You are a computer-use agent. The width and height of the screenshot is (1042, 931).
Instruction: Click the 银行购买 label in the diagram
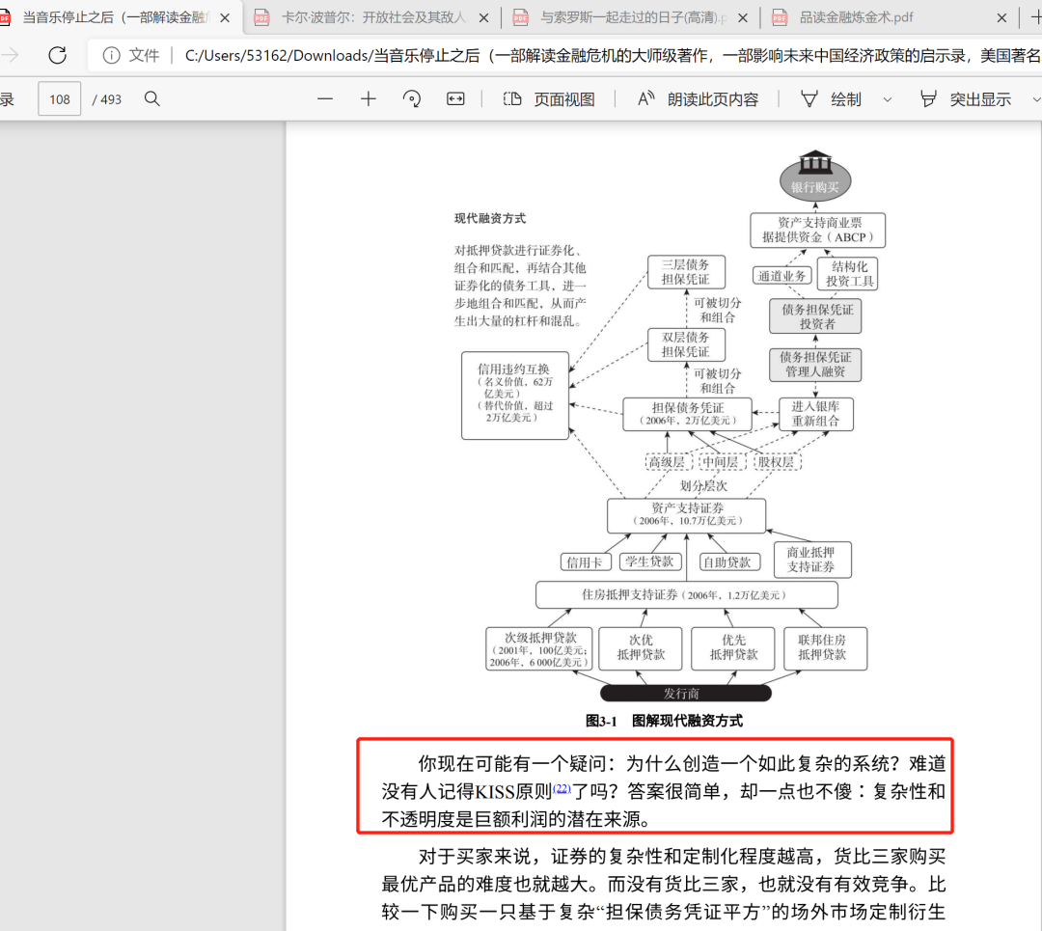coord(814,187)
